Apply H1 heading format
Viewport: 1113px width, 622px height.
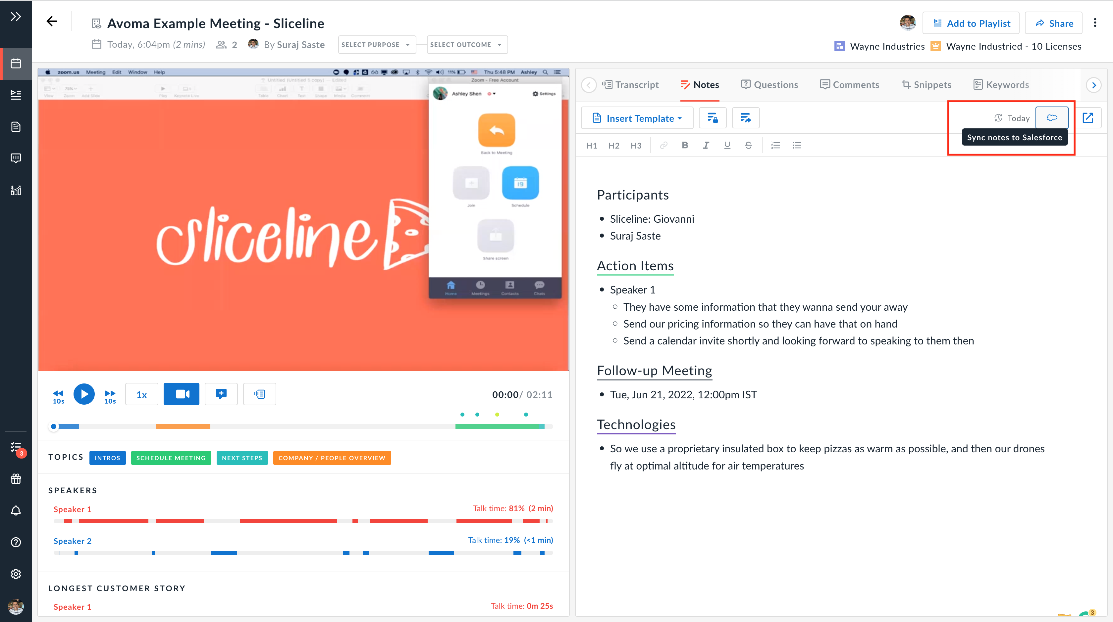[x=592, y=146]
